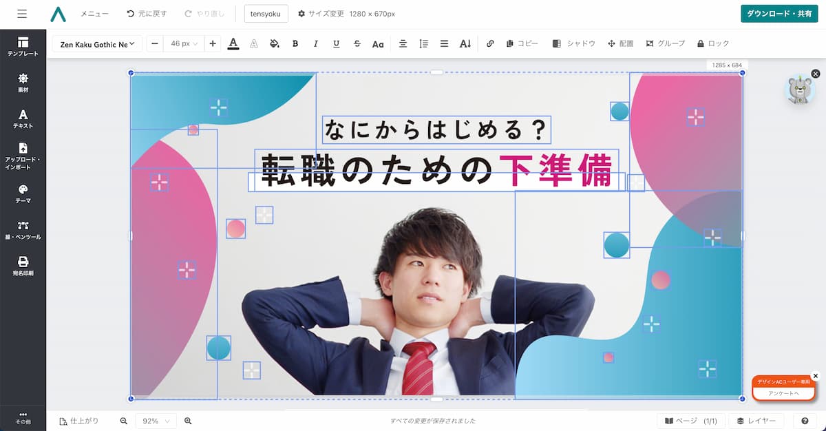
Task: Open text color picker
Action: point(233,43)
